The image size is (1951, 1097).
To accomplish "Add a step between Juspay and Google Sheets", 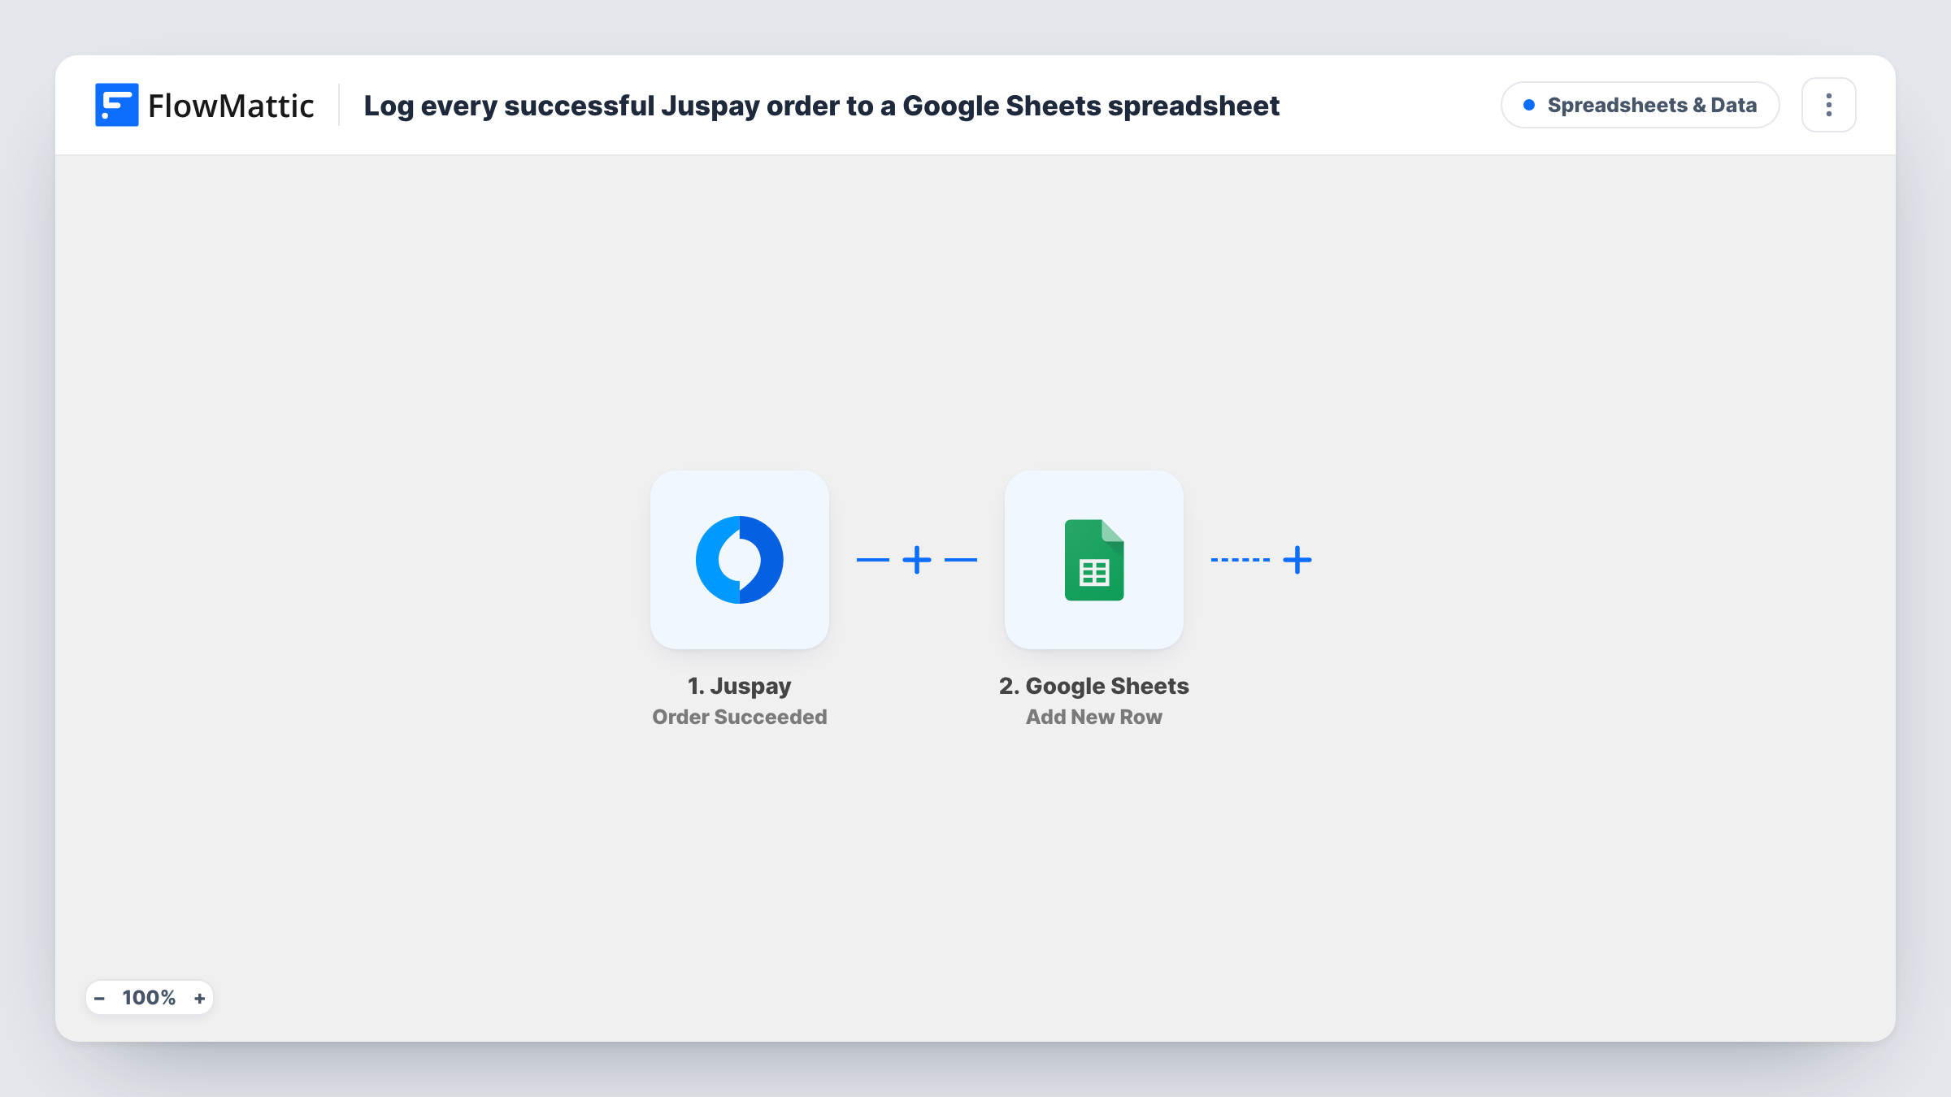I will point(916,560).
